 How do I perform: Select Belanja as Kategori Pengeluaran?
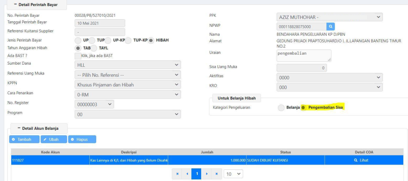click(x=281, y=107)
